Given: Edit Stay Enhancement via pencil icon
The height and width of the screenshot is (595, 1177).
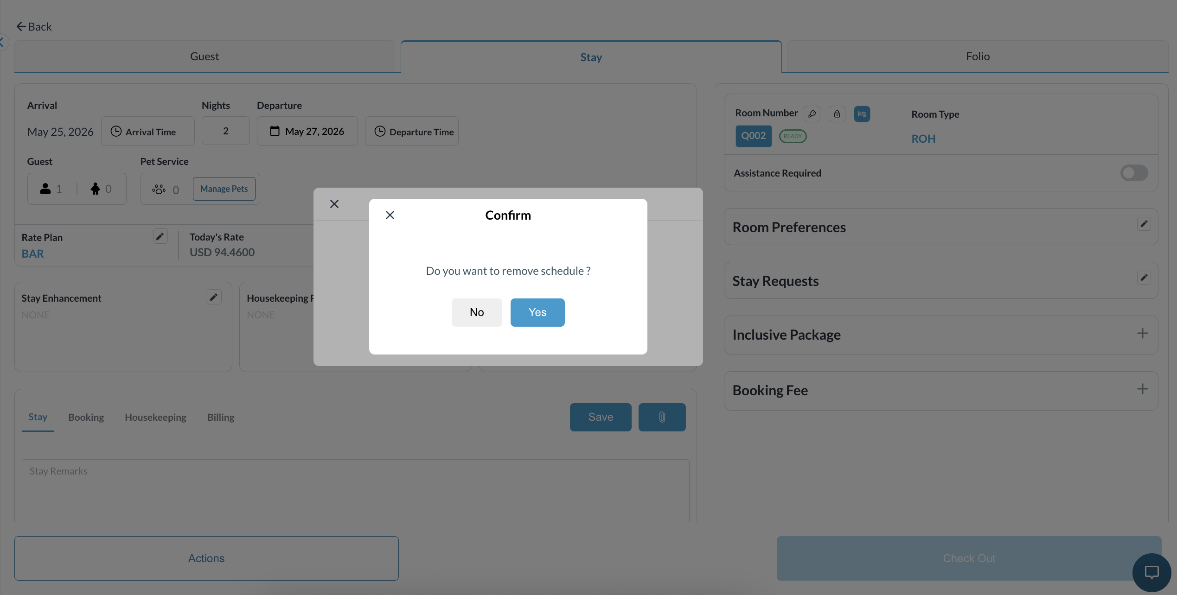Looking at the screenshot, I should (214, 297).
